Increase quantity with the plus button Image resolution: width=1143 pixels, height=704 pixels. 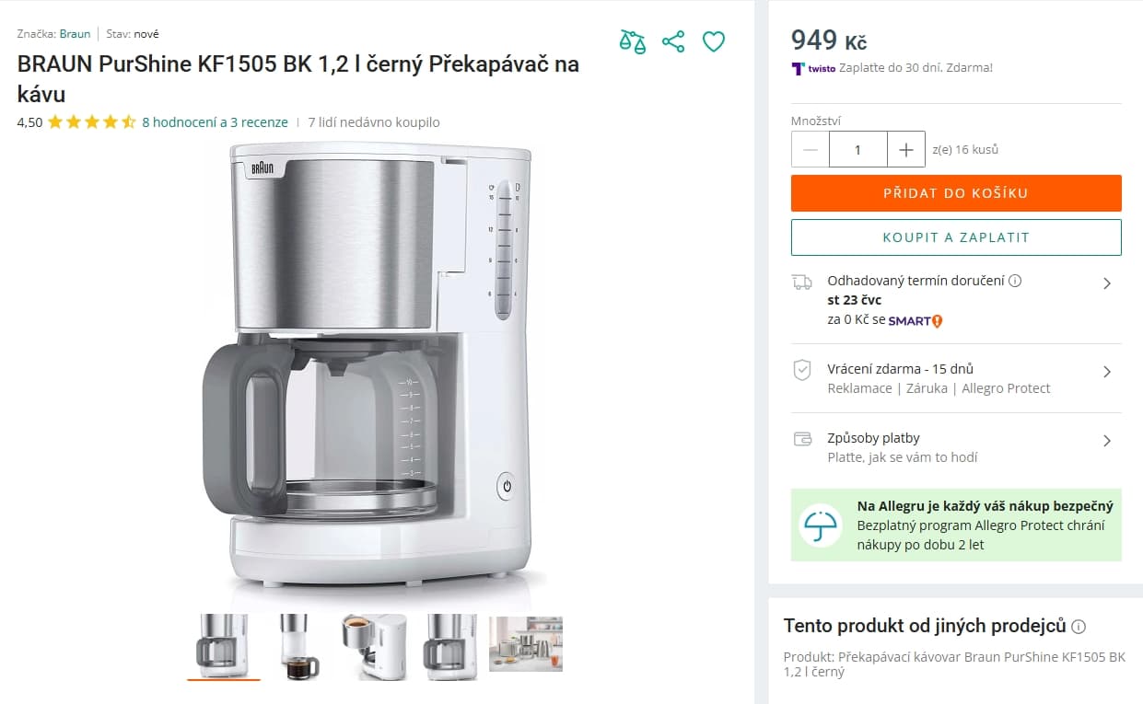[x=906, y=149]
